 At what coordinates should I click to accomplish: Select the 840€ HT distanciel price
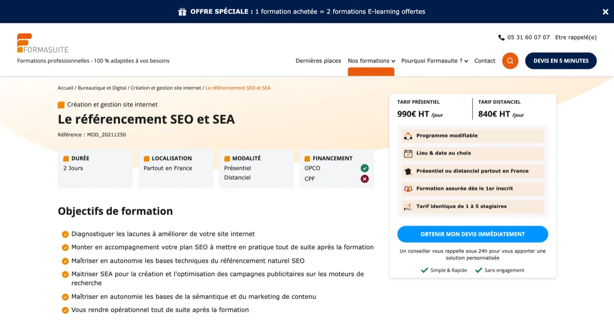tap(501, 114)
